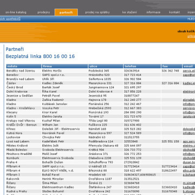
Task: Open email link in Benátky nad Jizerou row
Action: tap(189, 71)
